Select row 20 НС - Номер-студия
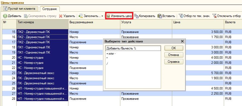Viewport: 242px width, 106px height. point(42,58)
